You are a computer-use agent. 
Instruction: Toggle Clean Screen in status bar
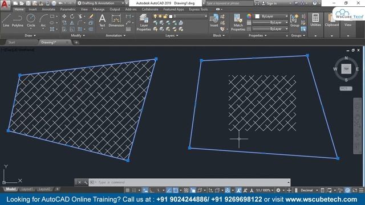click(355, 190)
